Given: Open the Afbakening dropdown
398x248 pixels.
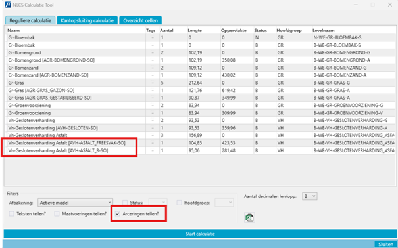Looking at the screenshot, I should (x=75, y=203).
